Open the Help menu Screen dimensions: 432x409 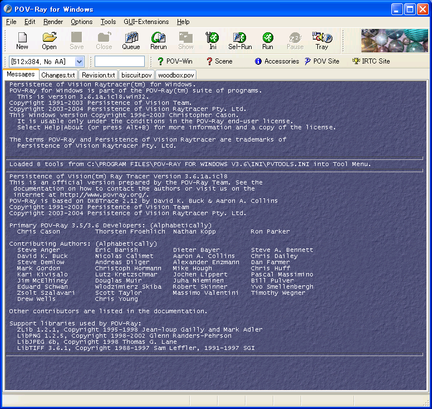183,22
